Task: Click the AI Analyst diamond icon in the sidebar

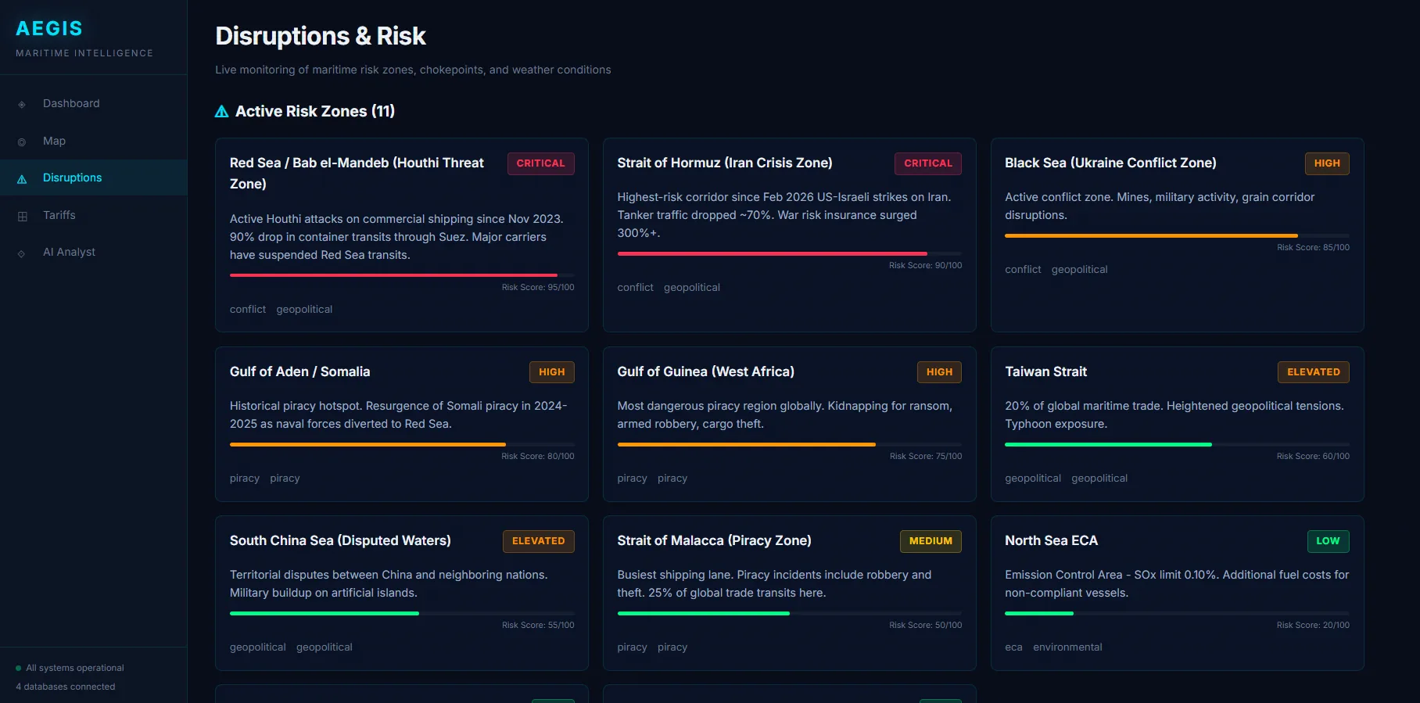Action: (22, 253)
